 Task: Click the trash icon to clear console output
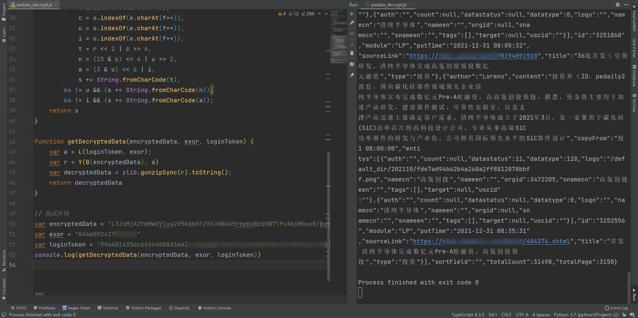352,53
